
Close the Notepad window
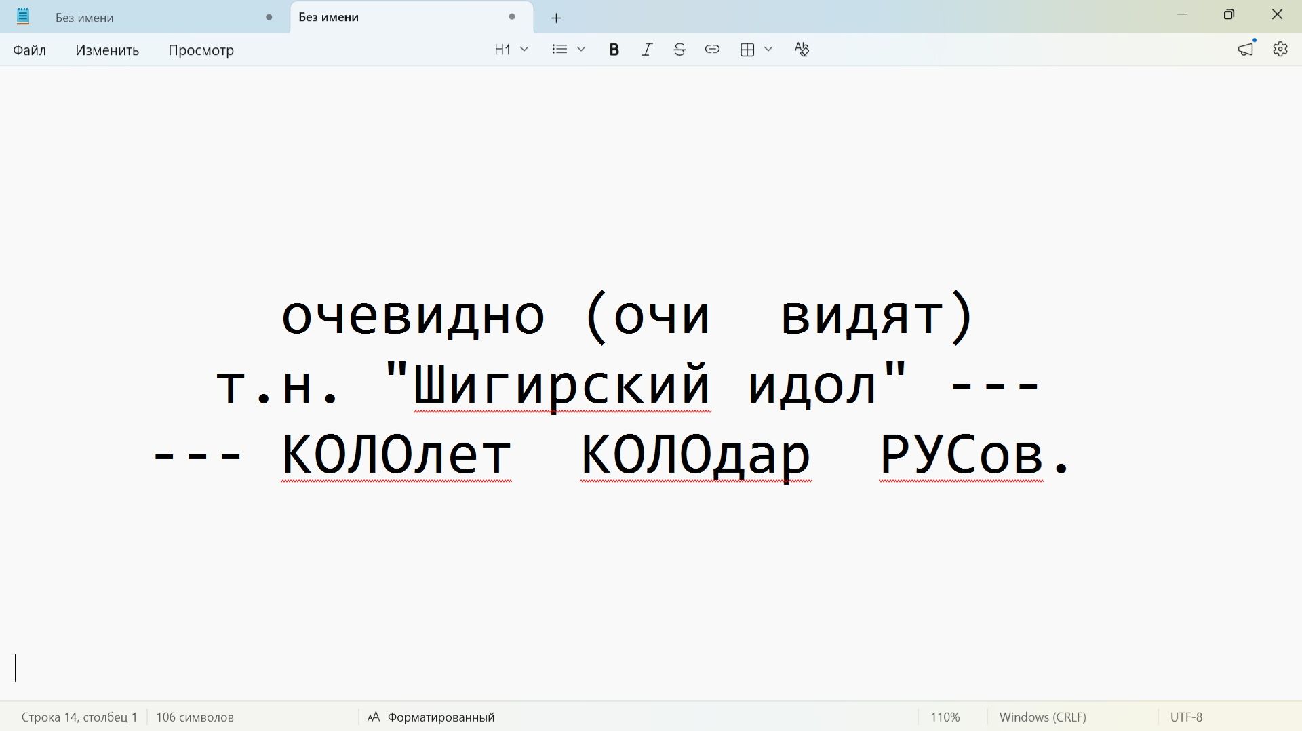(1278, 15)
